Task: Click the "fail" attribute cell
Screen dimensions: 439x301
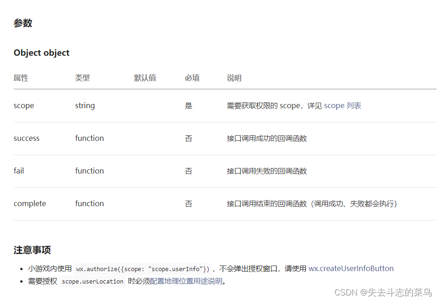Action: [19, 171]
